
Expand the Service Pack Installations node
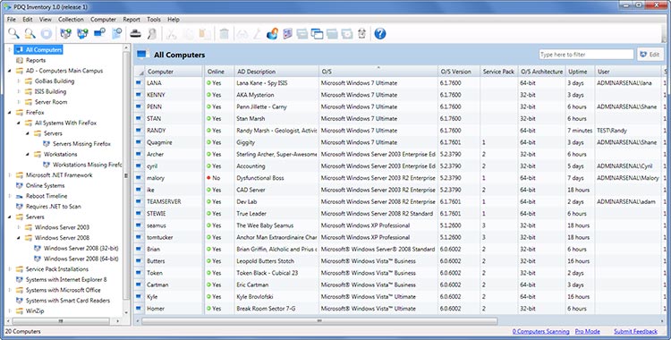click(10, 269)
